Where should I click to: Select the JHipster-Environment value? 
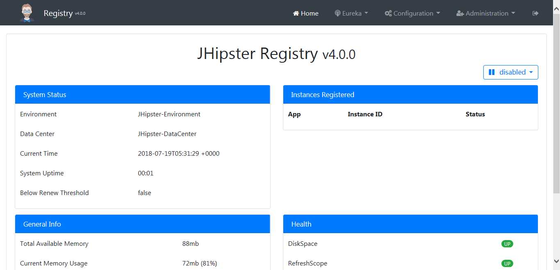(169, 114)
